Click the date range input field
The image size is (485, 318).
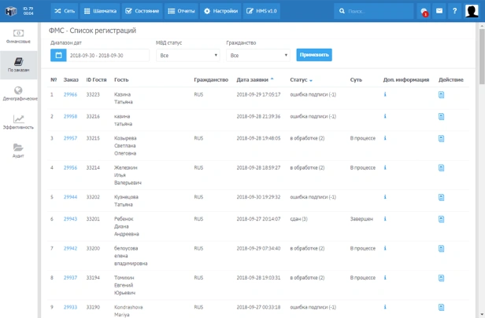(107, 56)
